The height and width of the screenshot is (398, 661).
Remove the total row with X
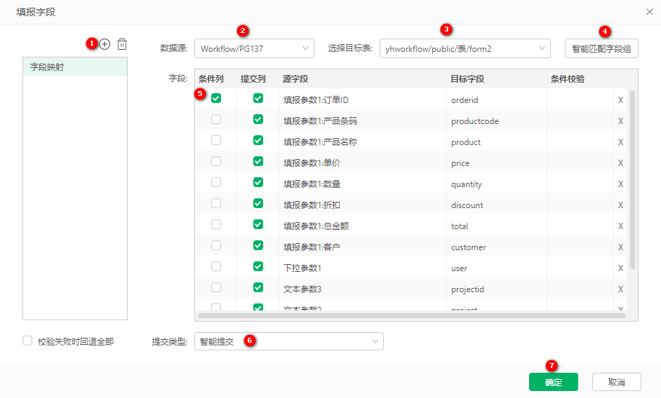(620, 226)
